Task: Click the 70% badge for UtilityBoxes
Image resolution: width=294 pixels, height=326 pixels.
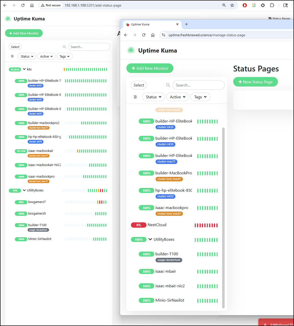Action: pyautogui.click(x=15, y=191)
